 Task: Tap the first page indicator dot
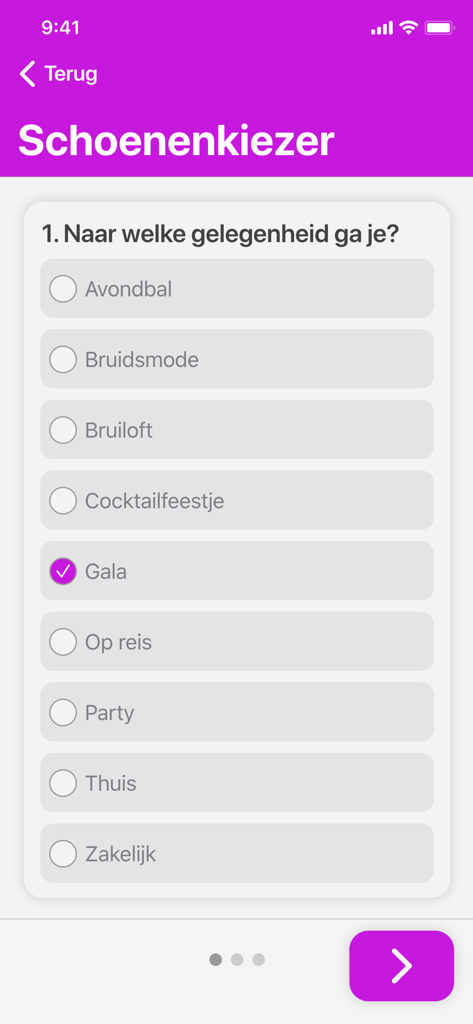click(x=216, y=960)
